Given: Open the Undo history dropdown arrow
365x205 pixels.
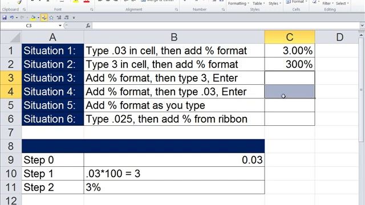Looking at the screenshot, I should click(17, 18).
